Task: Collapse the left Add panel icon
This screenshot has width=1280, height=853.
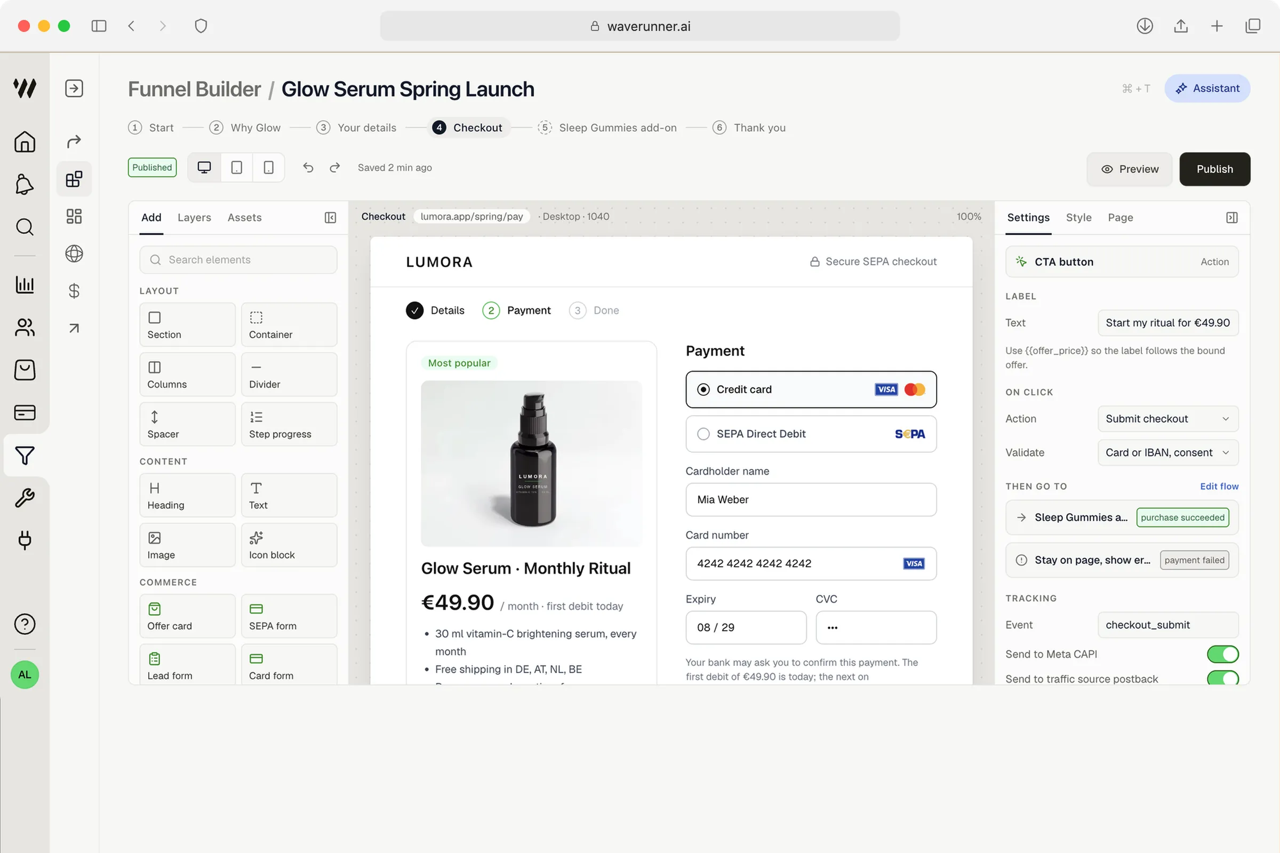Action: (x=330, y=218)
